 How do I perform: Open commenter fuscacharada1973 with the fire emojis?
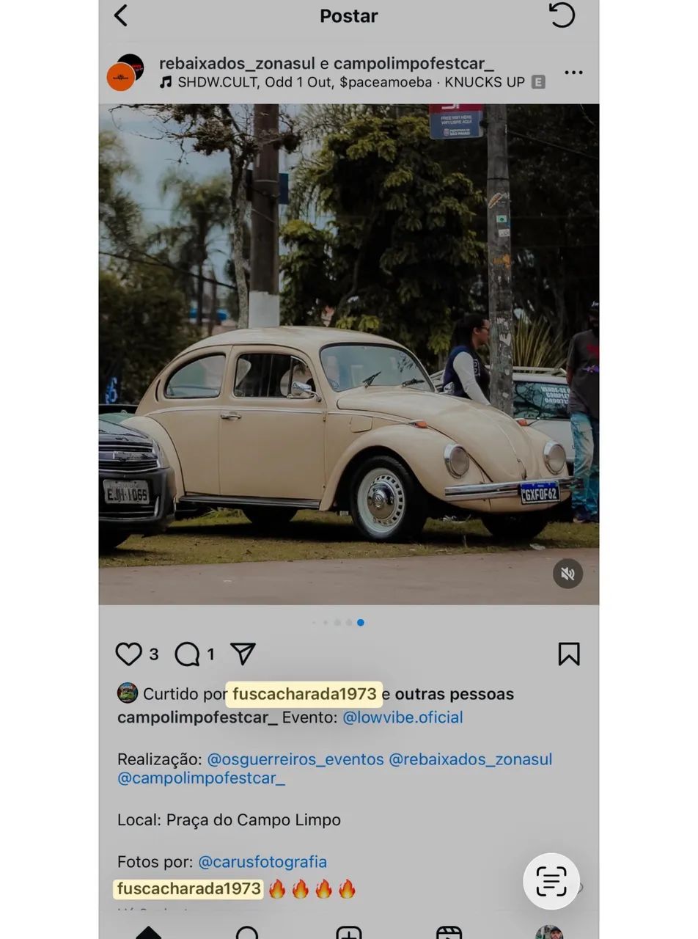click(x=188, y=889)
